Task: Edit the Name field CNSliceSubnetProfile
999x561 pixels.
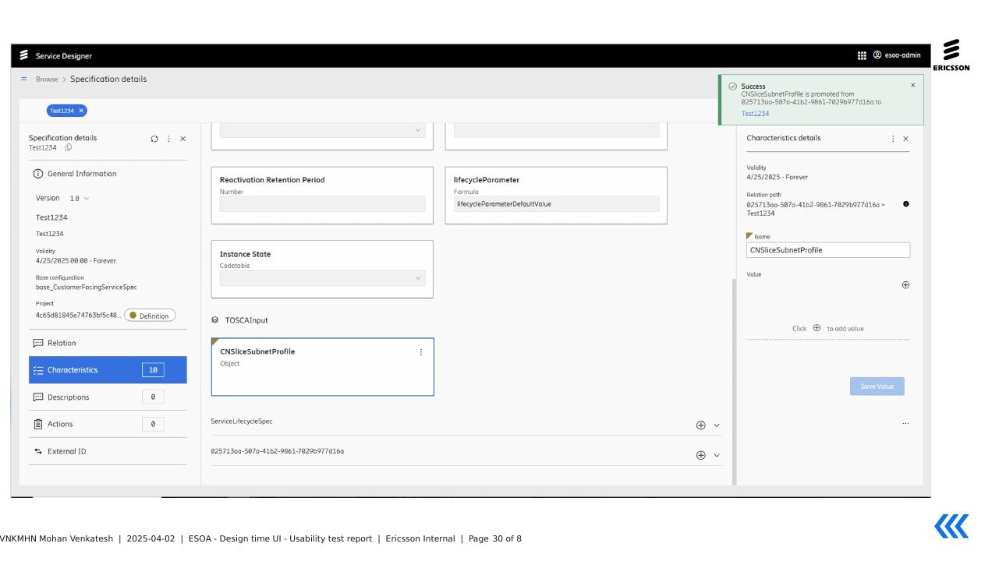Action: pyautogui.click(x=828, y=250)
